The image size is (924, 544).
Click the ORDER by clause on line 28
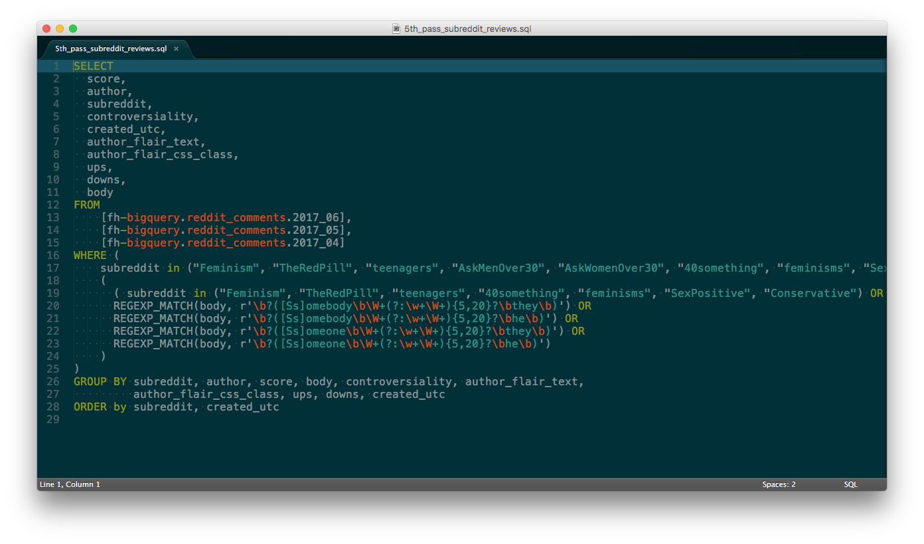(100, 407)
